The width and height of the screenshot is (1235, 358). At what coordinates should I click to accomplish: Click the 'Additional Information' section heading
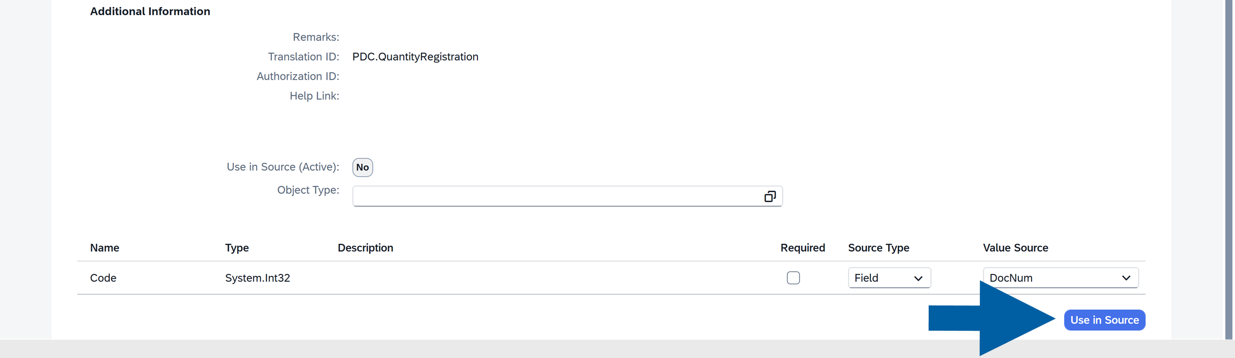150,11
